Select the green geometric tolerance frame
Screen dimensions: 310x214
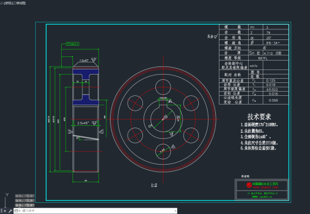tap(72, 44)
